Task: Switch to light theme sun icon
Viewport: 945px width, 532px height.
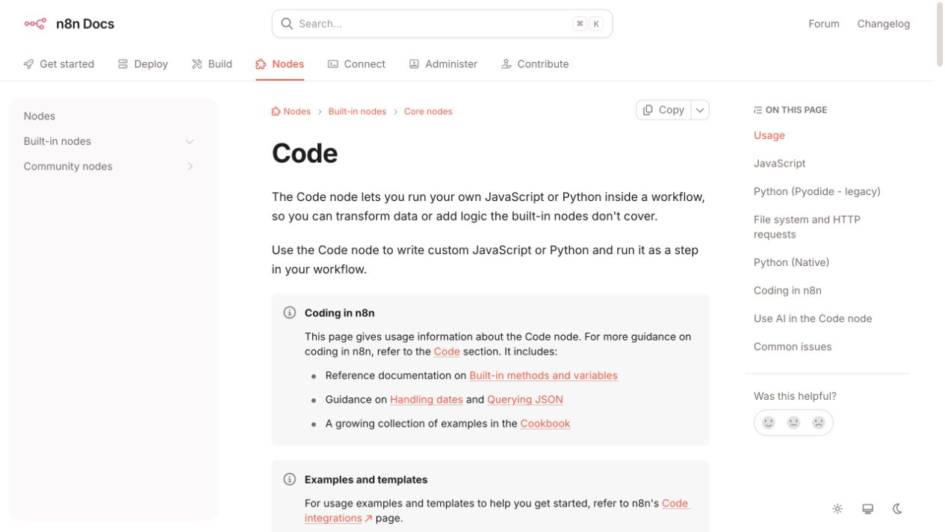Action: (837, 509)
